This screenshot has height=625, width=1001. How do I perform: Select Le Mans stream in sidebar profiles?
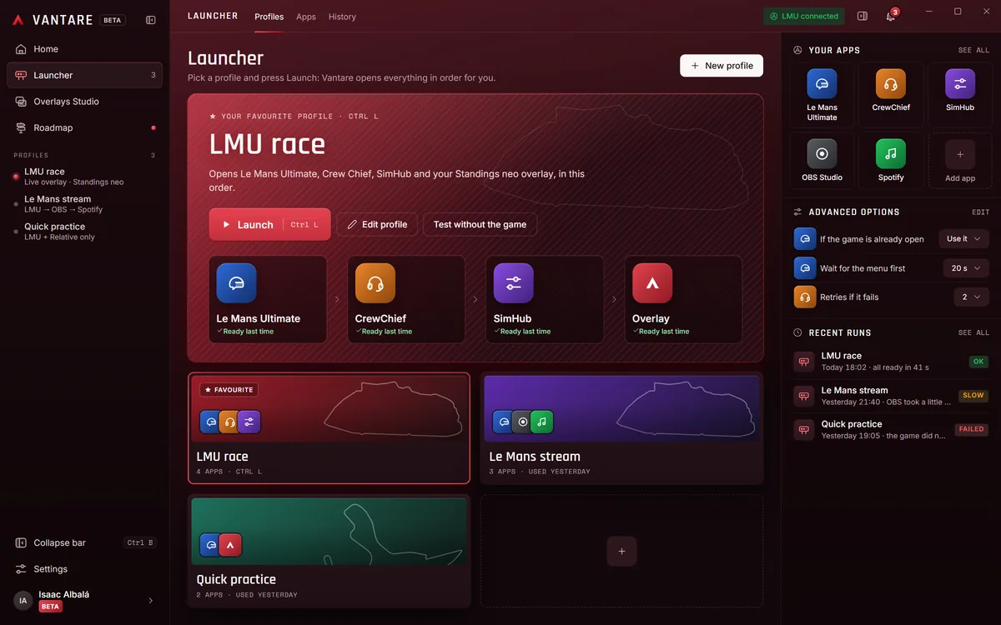pyautogui.click(x=84, y=203)
